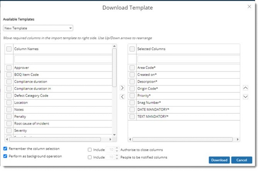
Task: Click the Column Names search filter field
Action: (62, 59)
